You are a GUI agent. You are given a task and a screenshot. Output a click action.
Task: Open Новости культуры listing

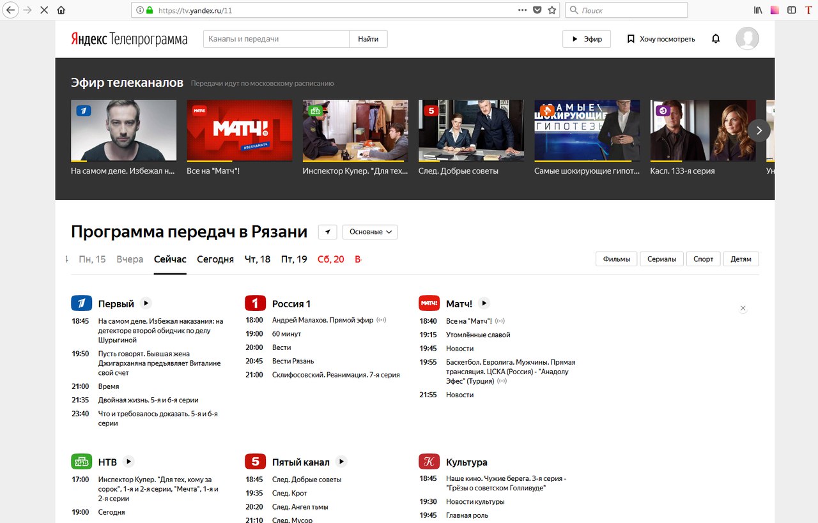(x=475, y=502)
